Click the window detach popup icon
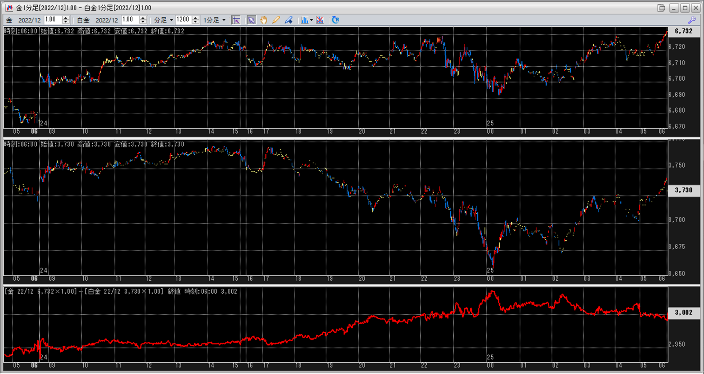 661,8
